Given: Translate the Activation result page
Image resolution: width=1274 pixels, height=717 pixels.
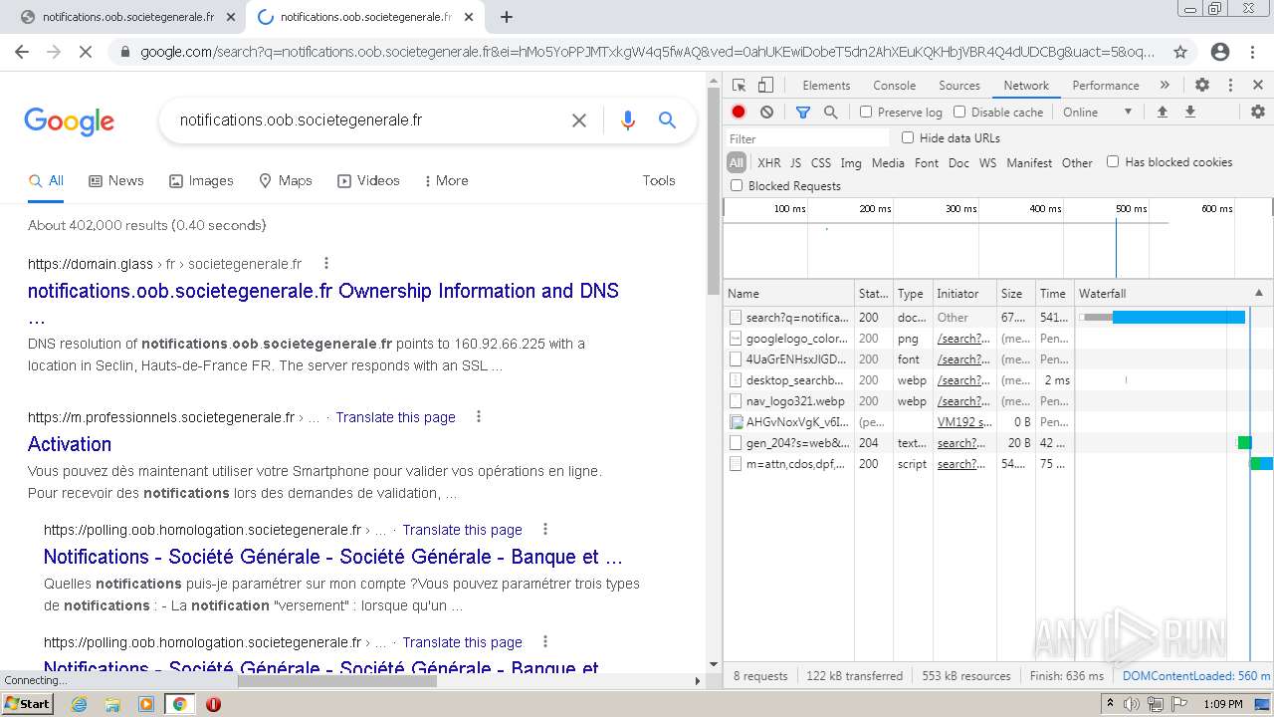Looking at the screenshot, I should (395, 417).
